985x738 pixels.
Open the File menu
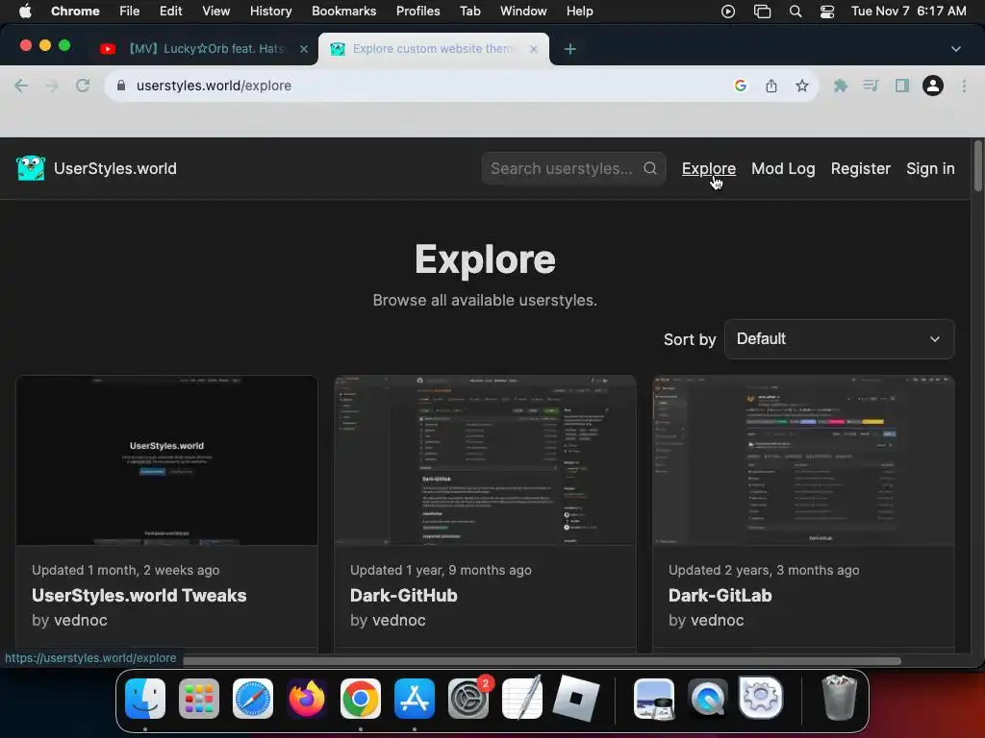(130, 12)
